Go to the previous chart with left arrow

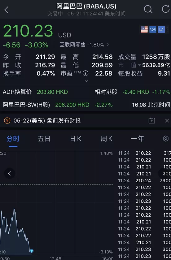10,173
